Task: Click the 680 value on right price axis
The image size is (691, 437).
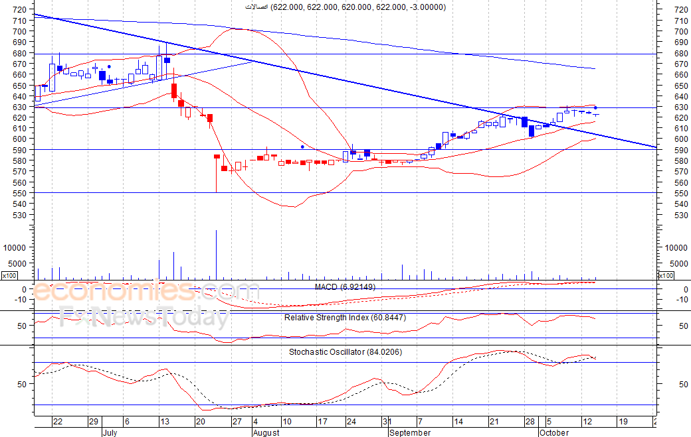Action: [681, 53]
